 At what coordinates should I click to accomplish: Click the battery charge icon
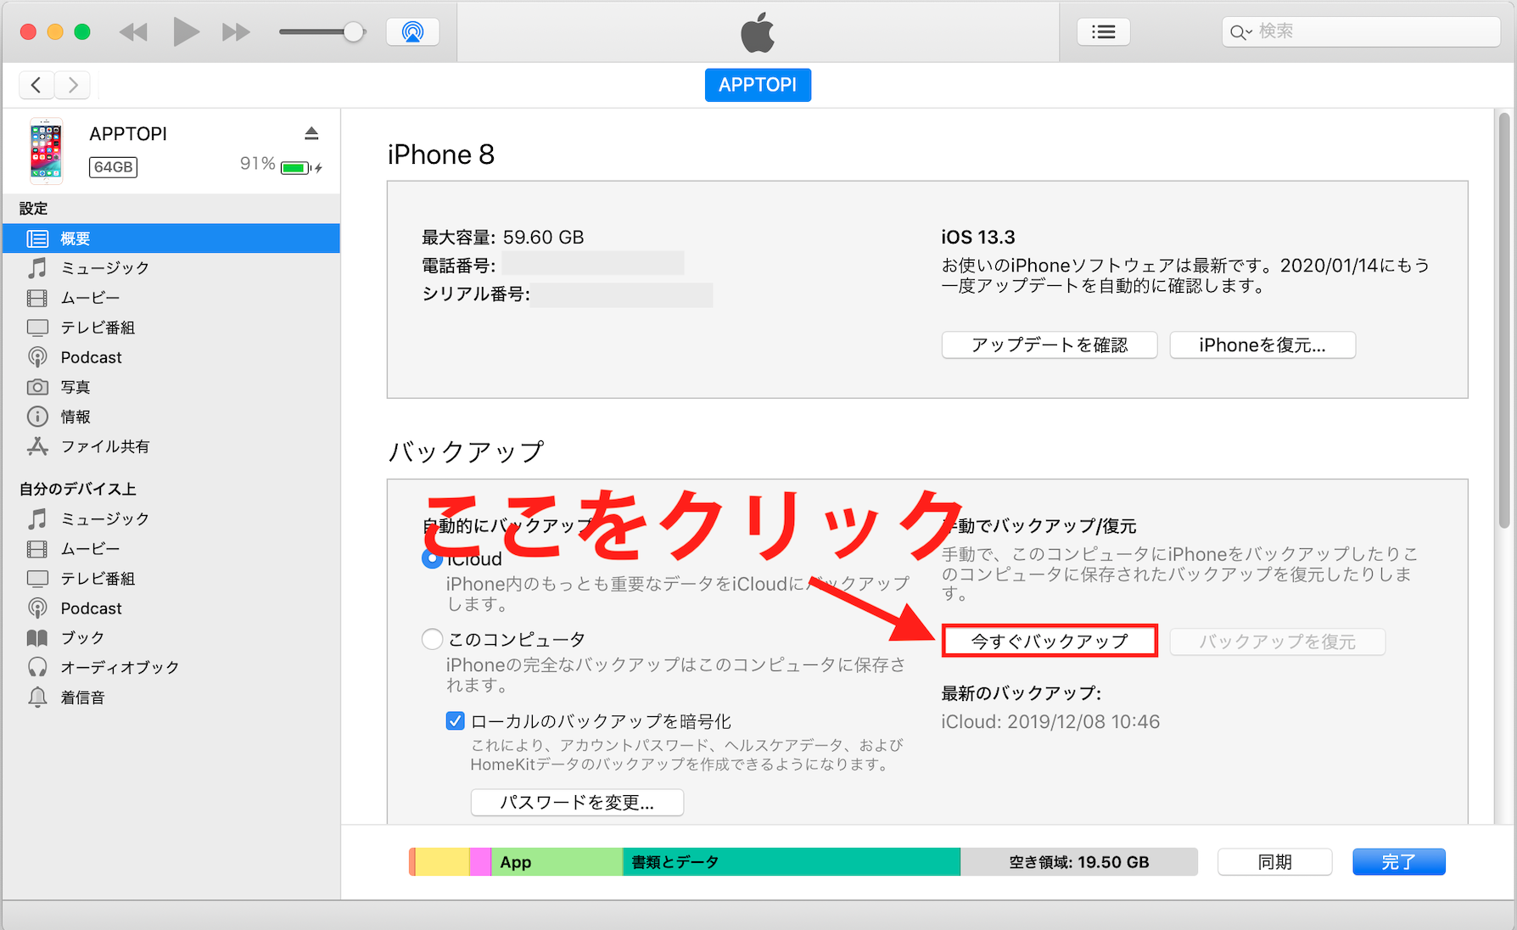295,168
